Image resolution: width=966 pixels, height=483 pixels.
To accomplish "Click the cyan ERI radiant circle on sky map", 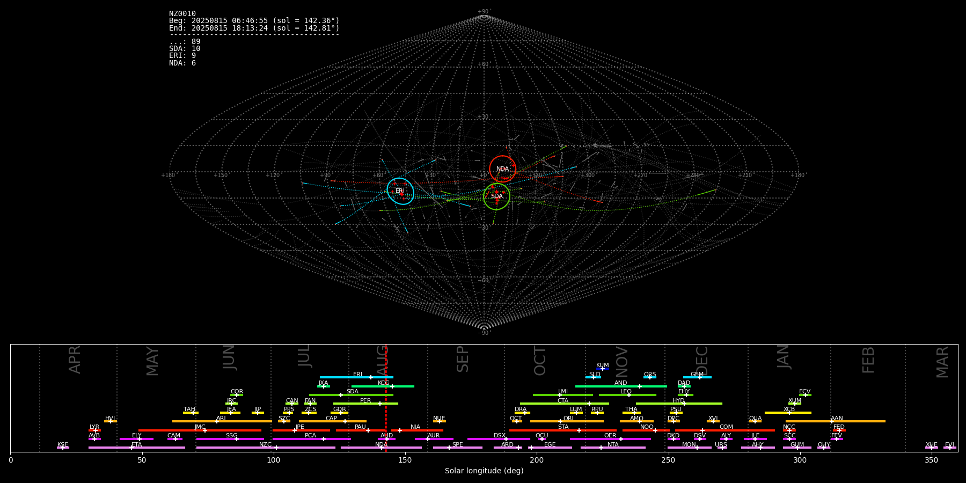I will tap(400, 191).
